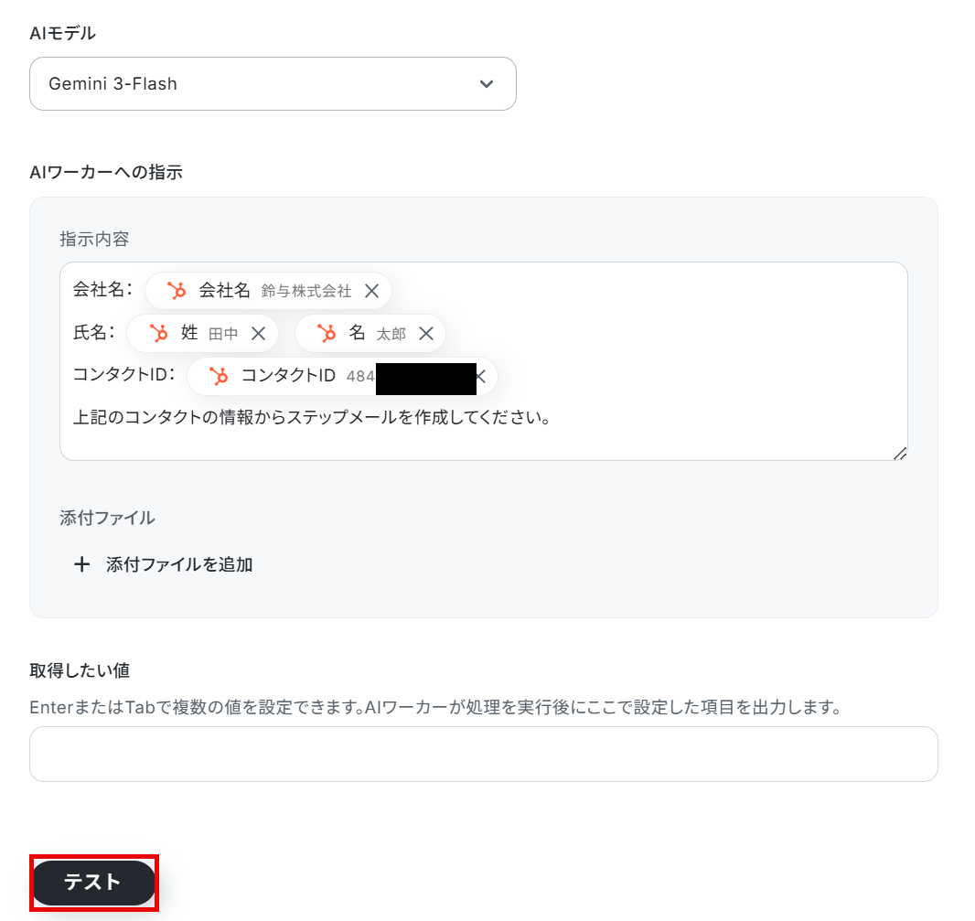
Task: Click the テスト button
Action: click(94, 883)
